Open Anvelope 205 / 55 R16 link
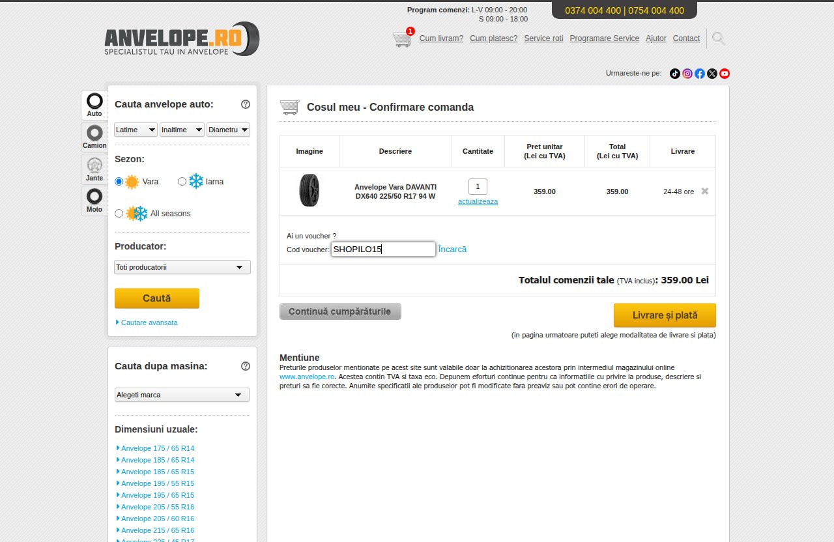834x542 pixels. pos(158,507)
